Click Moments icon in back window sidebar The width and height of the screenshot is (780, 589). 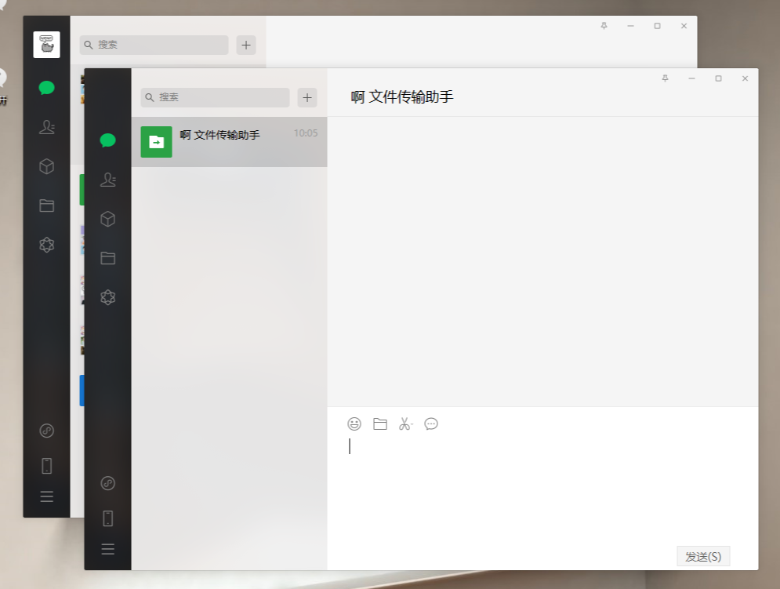pos(47,245)
